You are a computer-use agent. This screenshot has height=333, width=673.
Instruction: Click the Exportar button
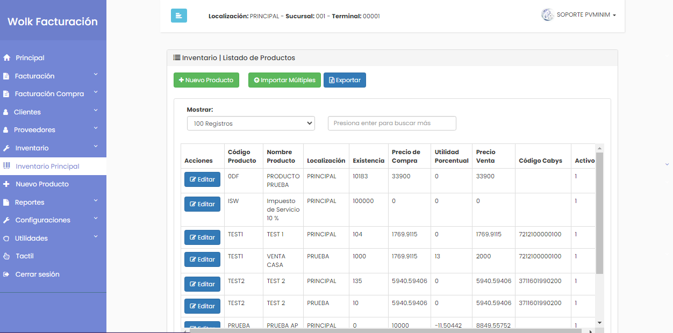345,80
